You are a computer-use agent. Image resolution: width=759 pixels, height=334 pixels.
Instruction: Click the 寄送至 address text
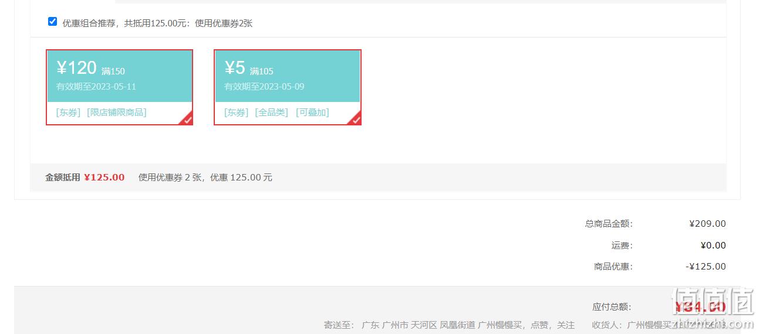point(449,325)
